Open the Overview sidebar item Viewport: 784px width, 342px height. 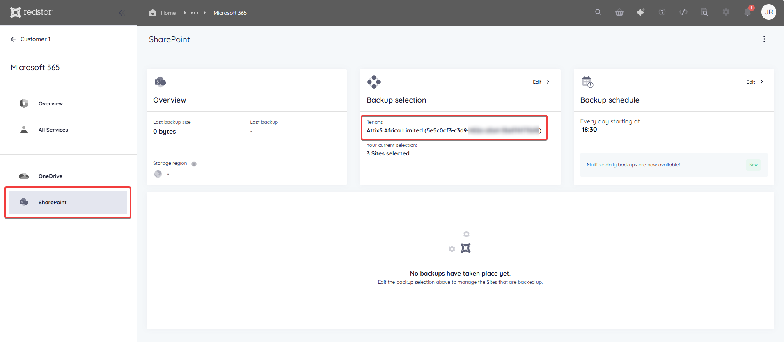pyautogui.click(x=68, y=103)
